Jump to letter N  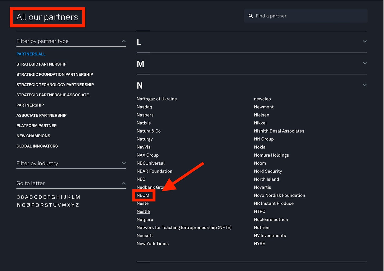click(x=19, y=205)
